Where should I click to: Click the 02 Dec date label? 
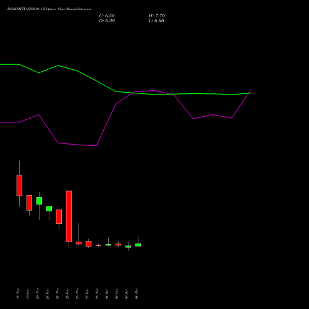pos(117,294)
